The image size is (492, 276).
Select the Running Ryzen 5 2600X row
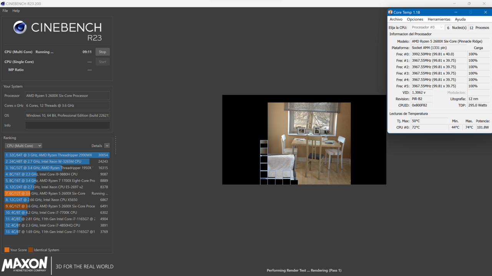57,193
